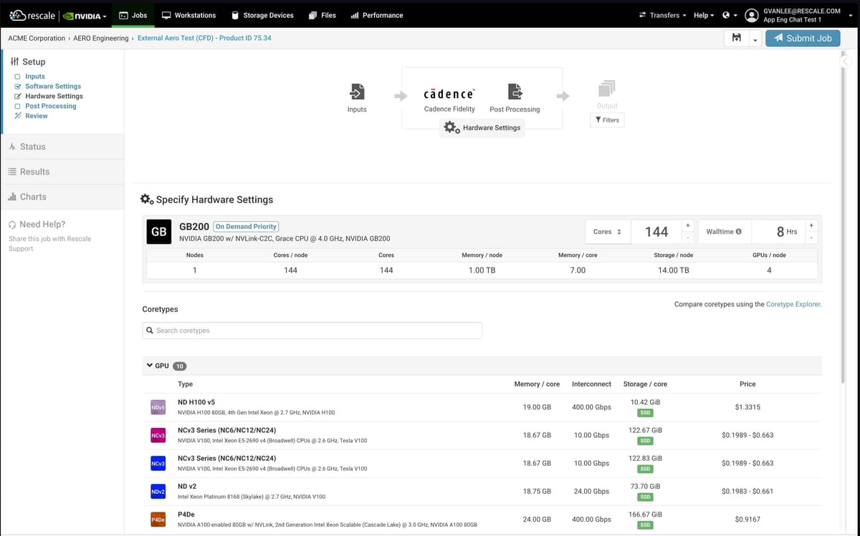The width and height of the screenshot is (860, 536).
Task: Click the Save job disk icon
Action: pos(737,39)
